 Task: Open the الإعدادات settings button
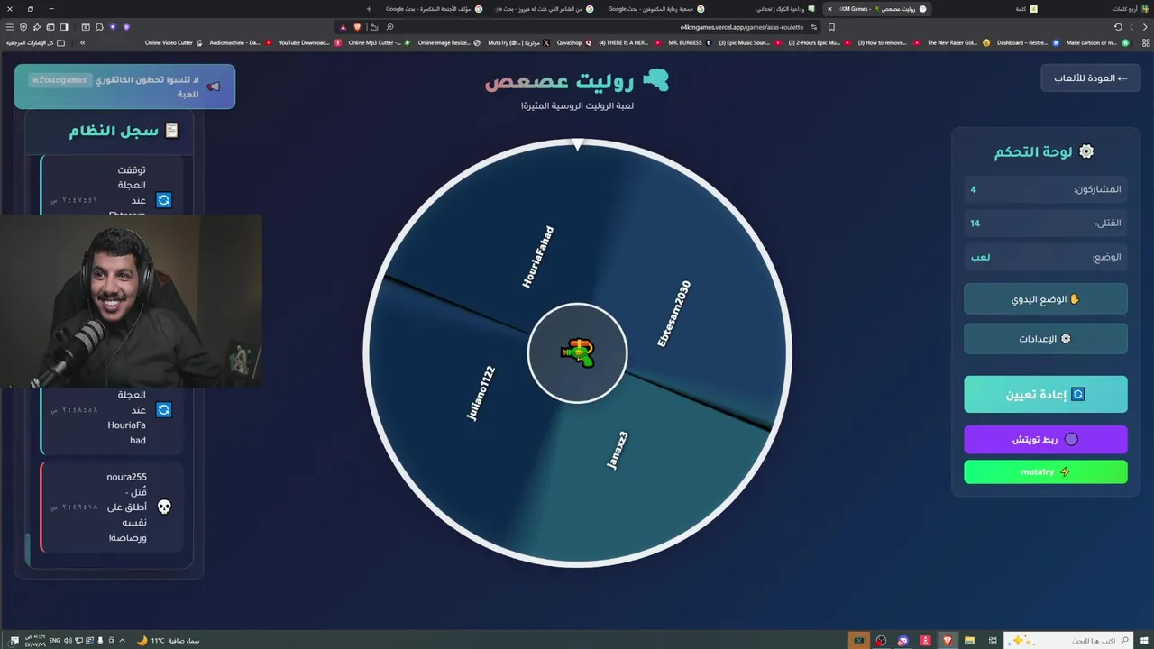tap(1046, 339)
